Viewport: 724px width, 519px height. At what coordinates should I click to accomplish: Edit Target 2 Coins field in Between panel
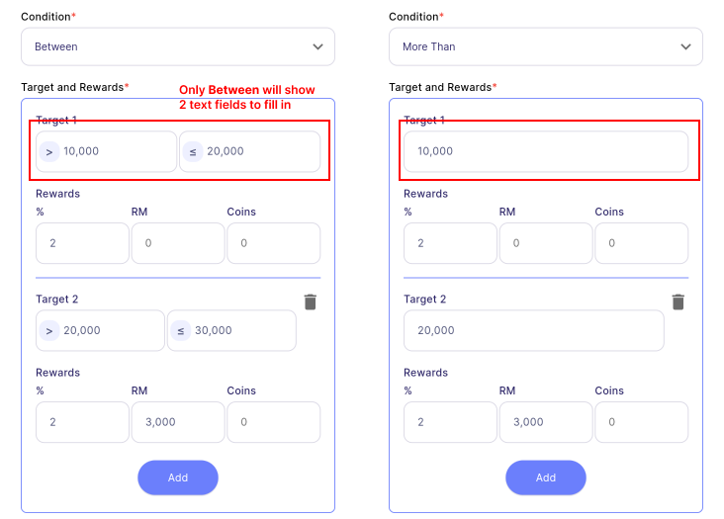click(x=274, y=422)
